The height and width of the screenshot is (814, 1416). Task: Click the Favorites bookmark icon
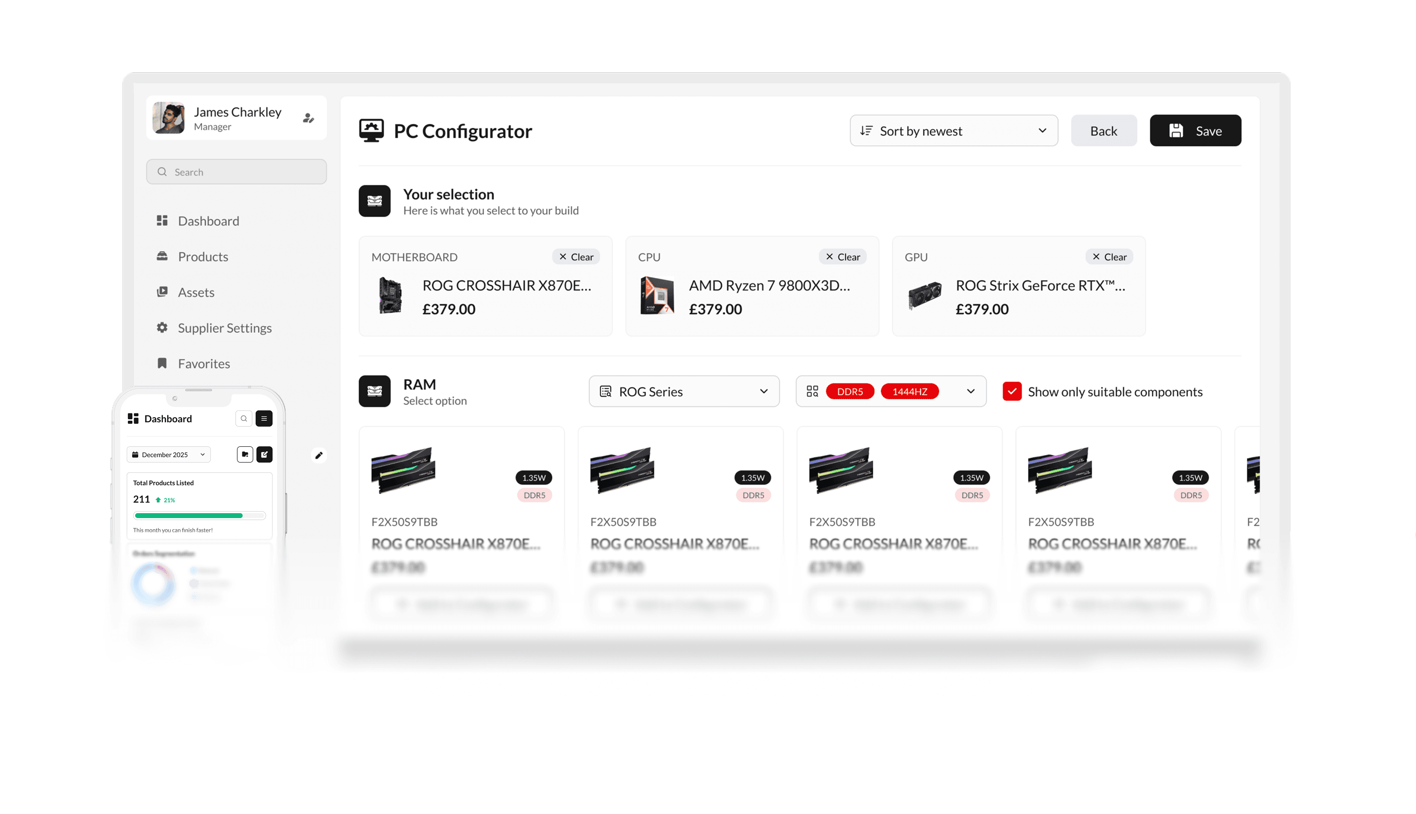[162, 363]
